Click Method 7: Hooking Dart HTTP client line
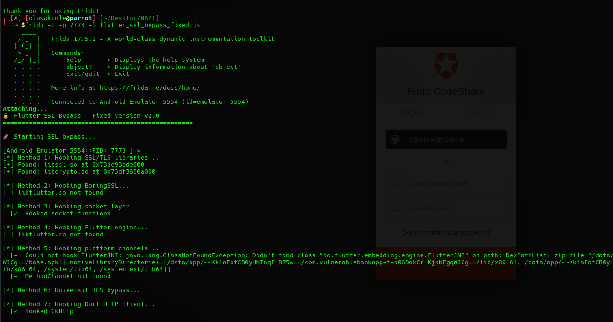The height and width of the screenshot is (322, 613). 79,304
